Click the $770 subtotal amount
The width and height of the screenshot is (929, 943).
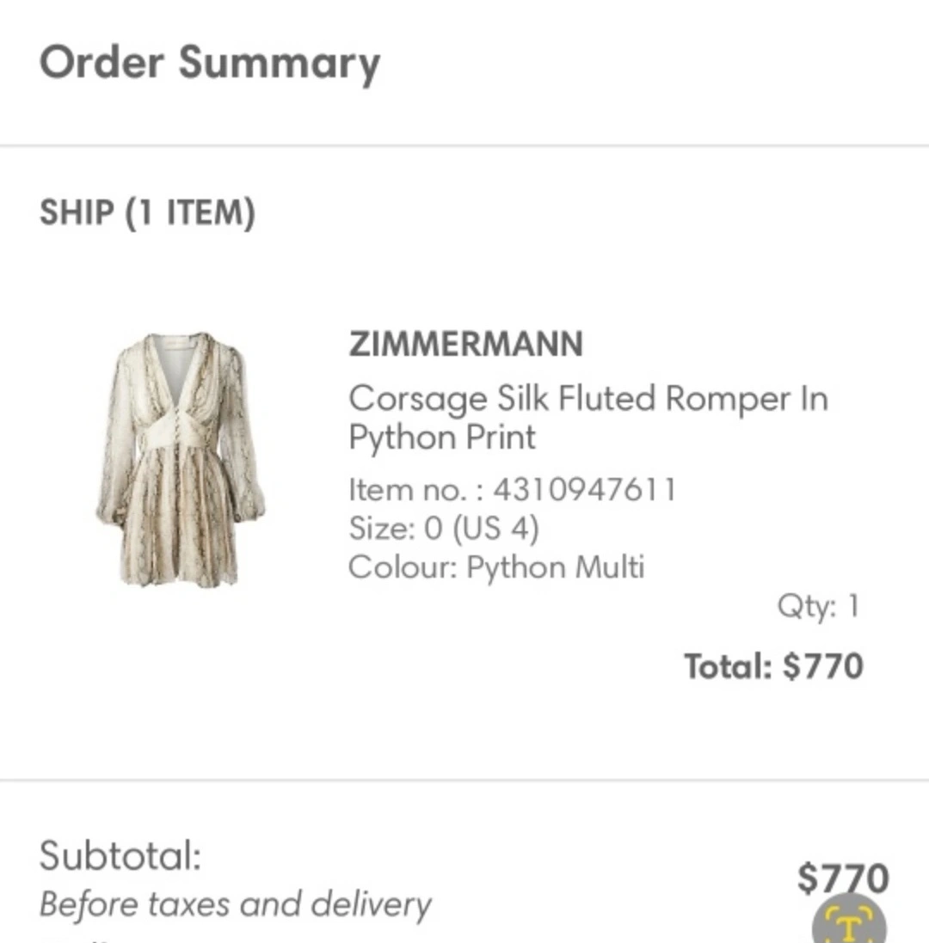click(842, 878)
